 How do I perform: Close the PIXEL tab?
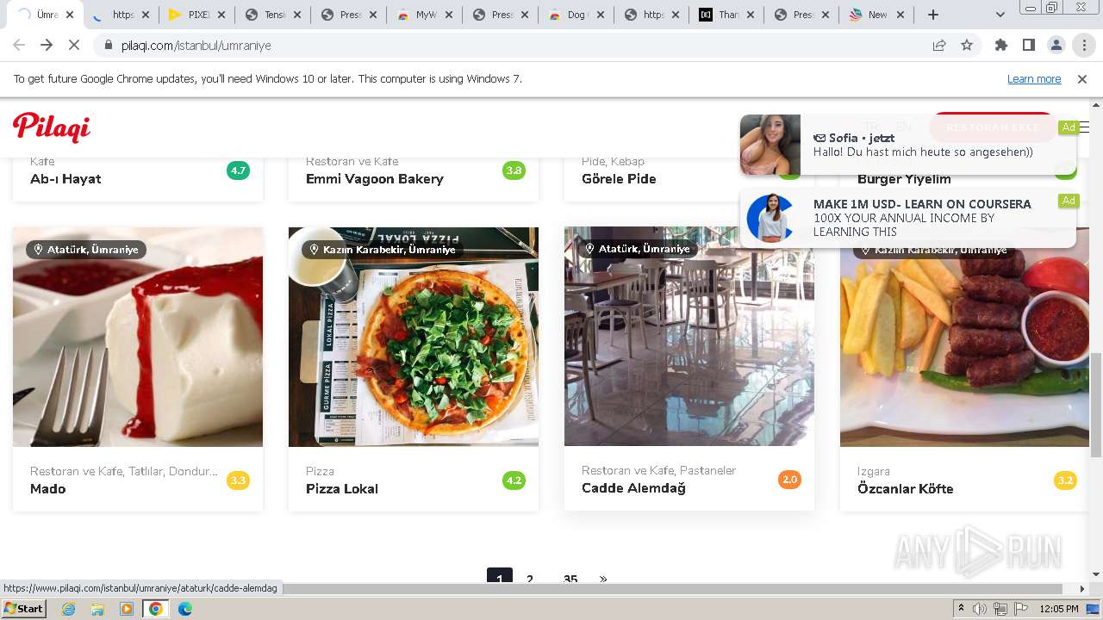point(221,15)
